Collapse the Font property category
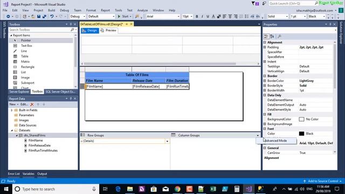The image size is (345, 194). pyautogui.click(x=265, y=129)
